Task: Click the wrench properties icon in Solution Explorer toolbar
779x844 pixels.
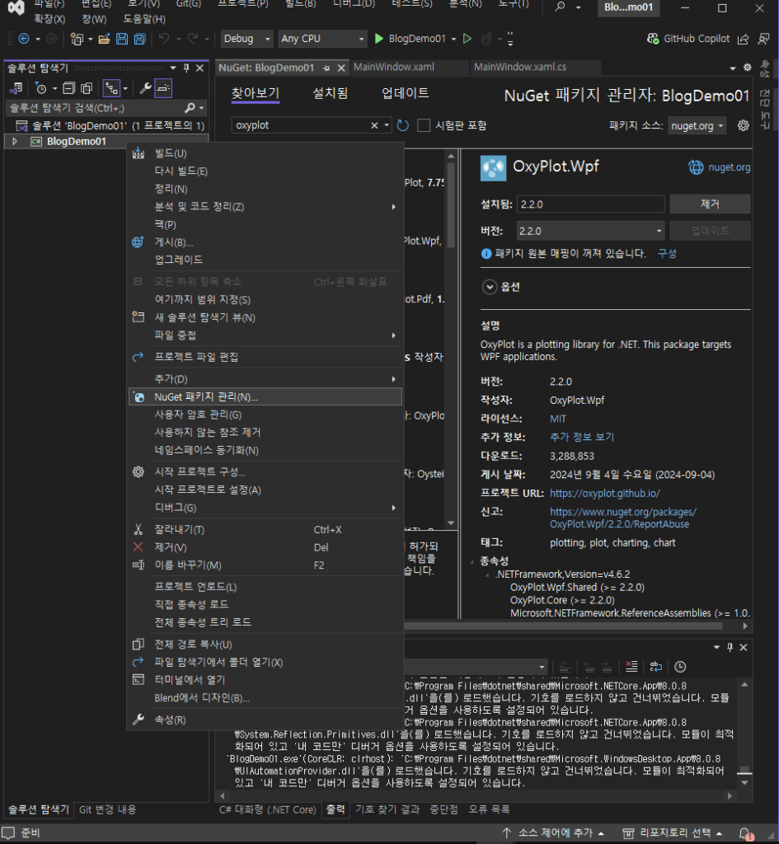Action: coord(145,88)
